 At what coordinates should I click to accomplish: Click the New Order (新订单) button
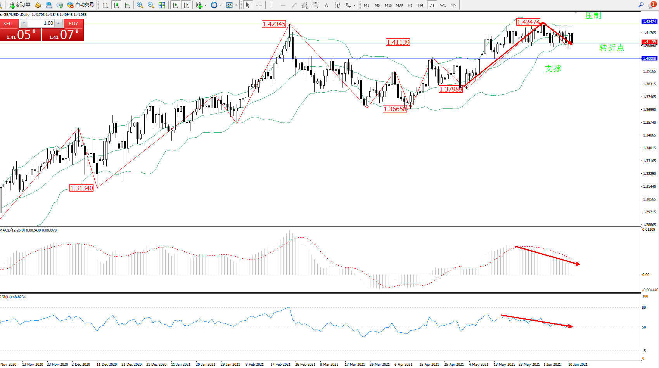point(19,5)
